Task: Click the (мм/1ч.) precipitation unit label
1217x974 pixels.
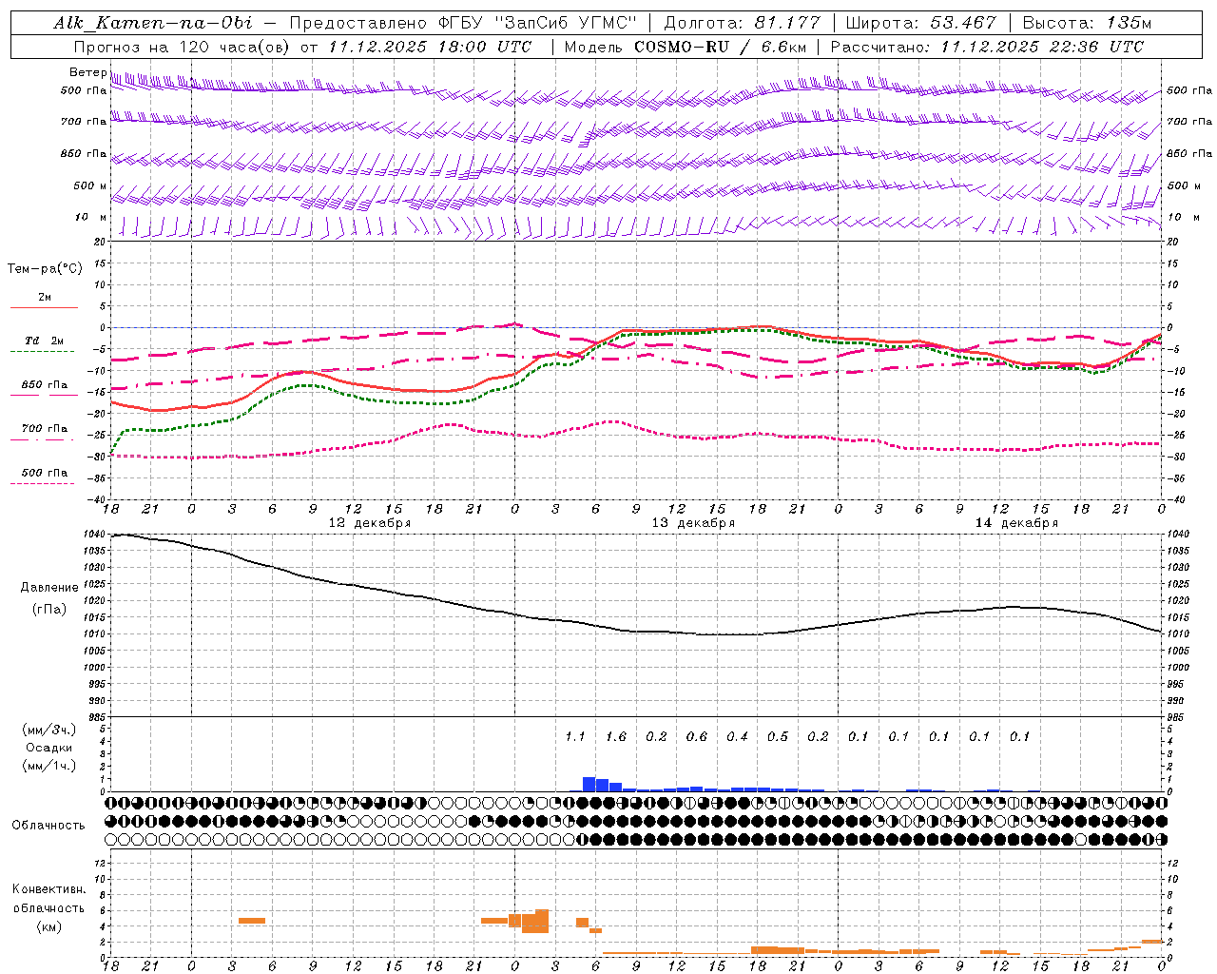Action: 49,766
